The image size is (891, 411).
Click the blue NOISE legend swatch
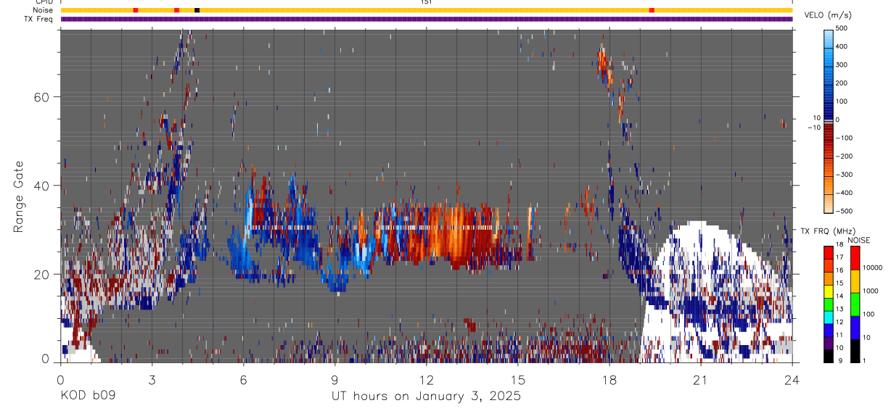click(854, 327)
